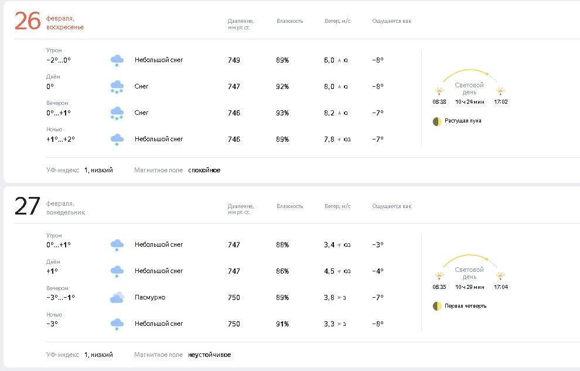
Task: Click the humidity value 86%
Action: point(282,271)
